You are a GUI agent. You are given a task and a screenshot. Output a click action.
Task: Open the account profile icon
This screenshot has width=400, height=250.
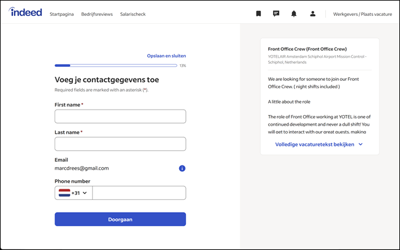point(312,13)
